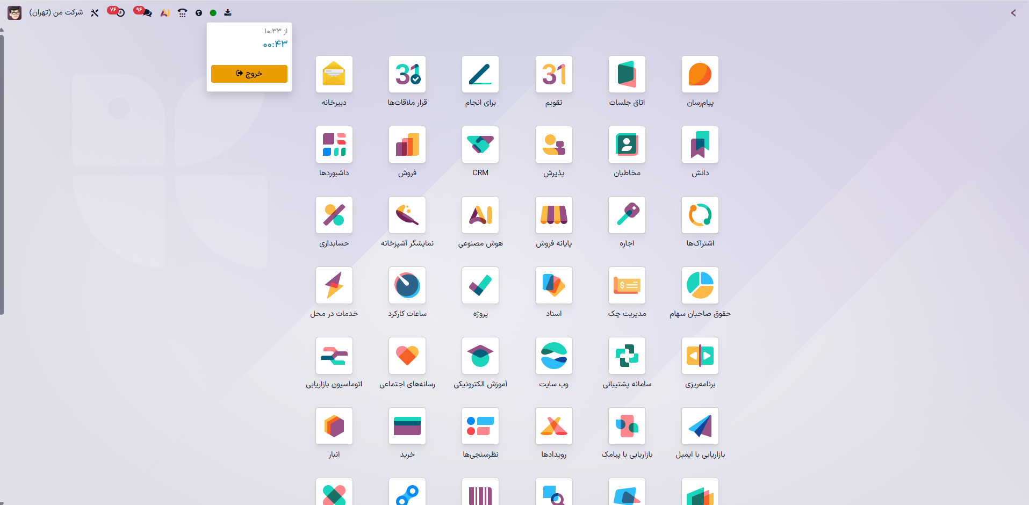Launch the CRM app
The height and width of the screenshot is (505, 1029).
[x=480, y=145]
